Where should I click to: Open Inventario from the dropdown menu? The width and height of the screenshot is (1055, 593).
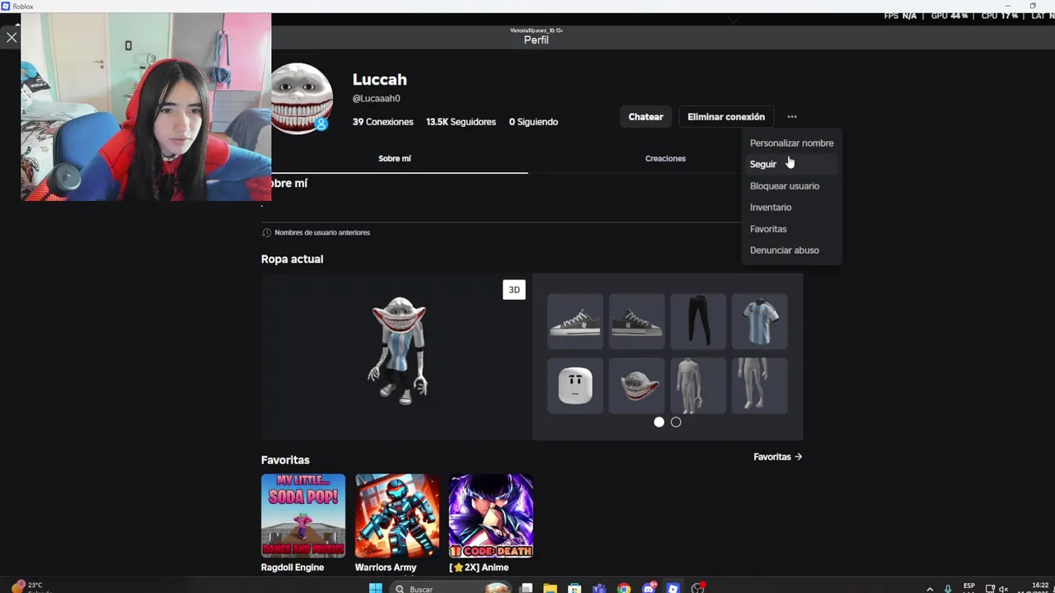(791, 208)
